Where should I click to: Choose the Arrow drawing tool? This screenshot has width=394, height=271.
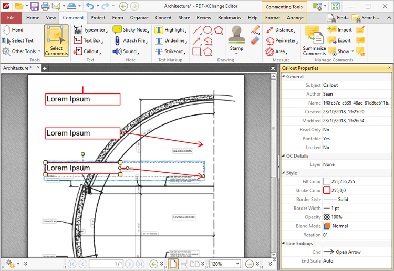pyautogui.click(x=196, y=40)
